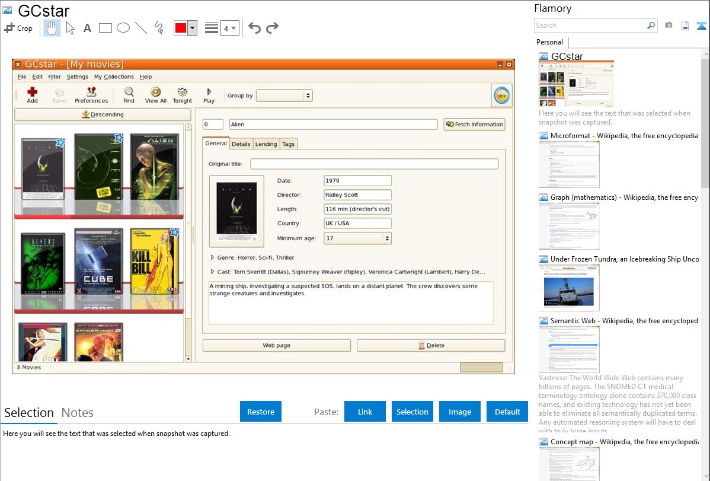Expand the Cast section
710x481 pixels.
[212, 272]
